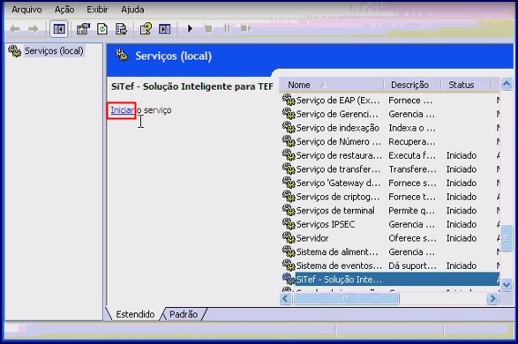Open the Help toolbar icon
The height and width of the screenshot is (344, 518).
[x=146, y=29]
